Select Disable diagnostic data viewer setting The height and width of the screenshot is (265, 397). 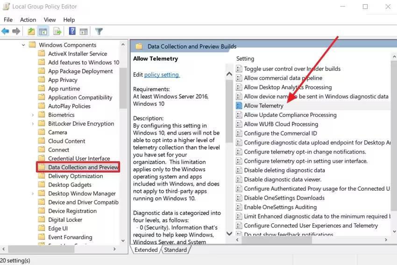click(x=283, y=179)
